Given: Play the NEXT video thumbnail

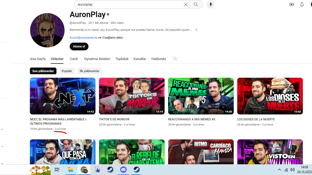Looking at the screenshot, I should [63, 96].
